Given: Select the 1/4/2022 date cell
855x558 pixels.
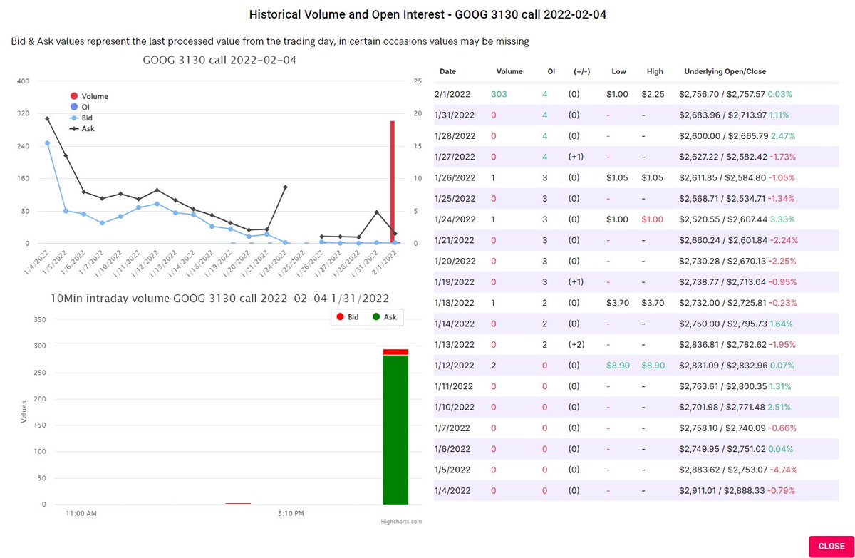Looking at the screenshot, I should click(452, 491).
